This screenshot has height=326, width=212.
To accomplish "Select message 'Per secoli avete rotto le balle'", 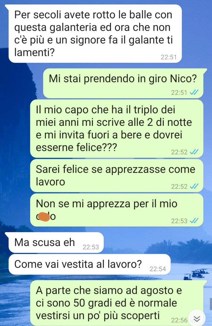I will (x=95, y=34).
